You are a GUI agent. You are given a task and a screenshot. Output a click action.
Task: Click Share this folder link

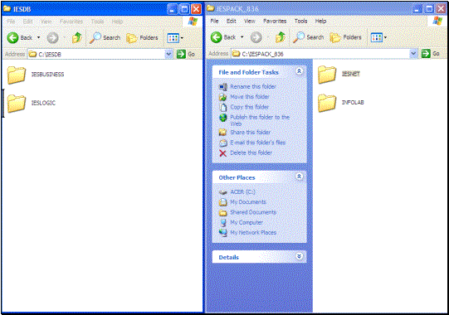(251, 132)
